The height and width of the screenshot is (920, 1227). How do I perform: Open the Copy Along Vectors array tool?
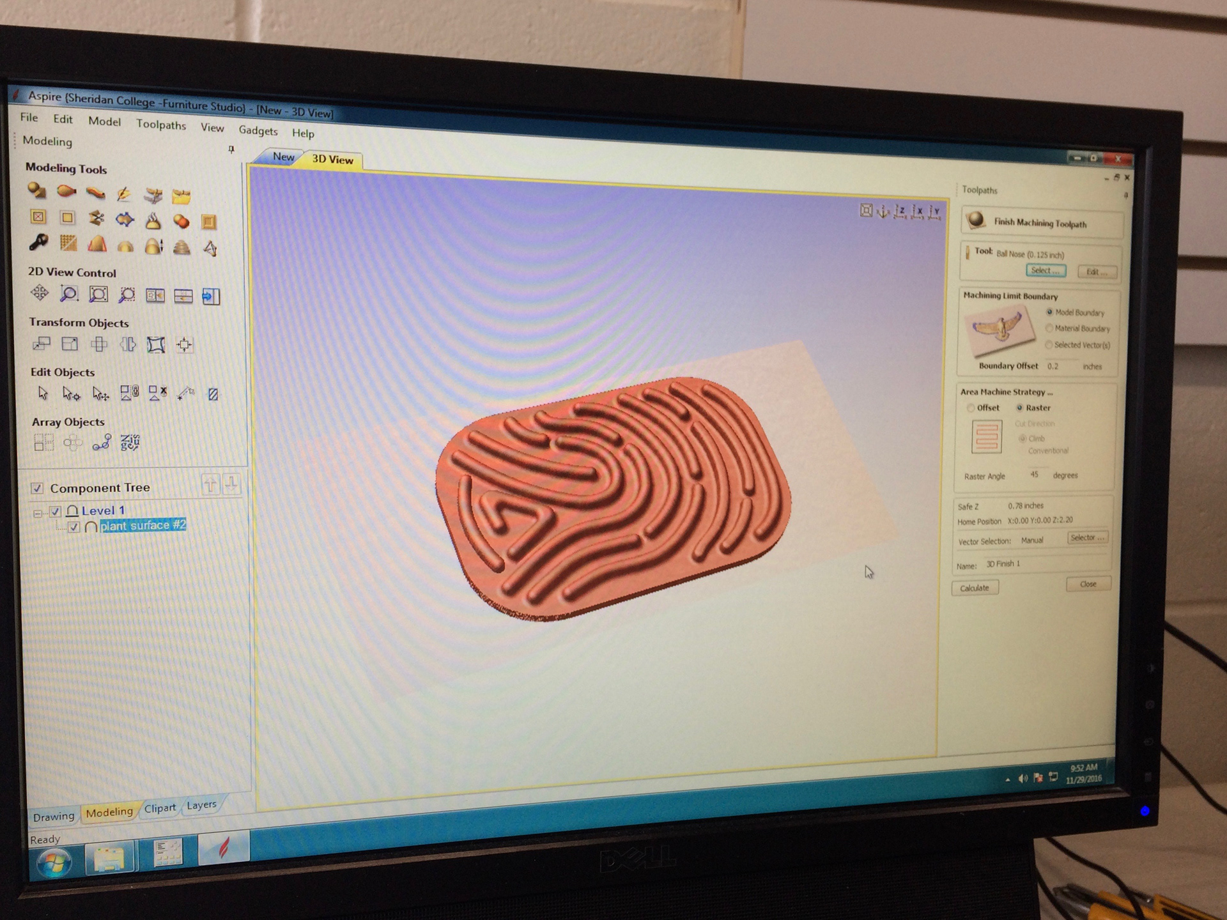(102, 442)
